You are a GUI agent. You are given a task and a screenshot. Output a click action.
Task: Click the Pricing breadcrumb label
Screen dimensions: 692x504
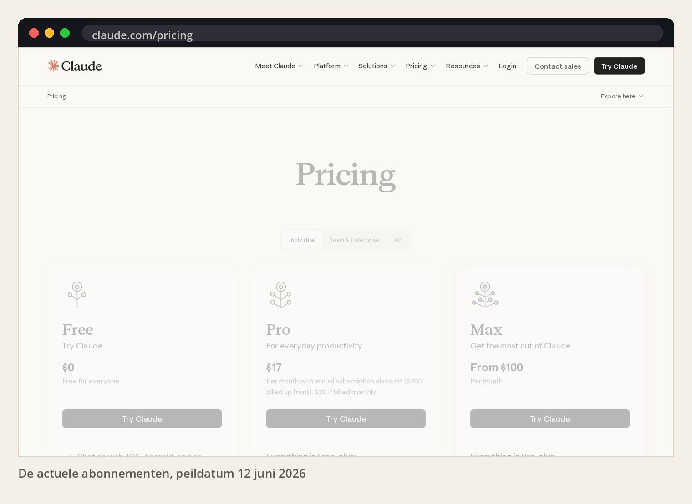[x=56, y=96]
